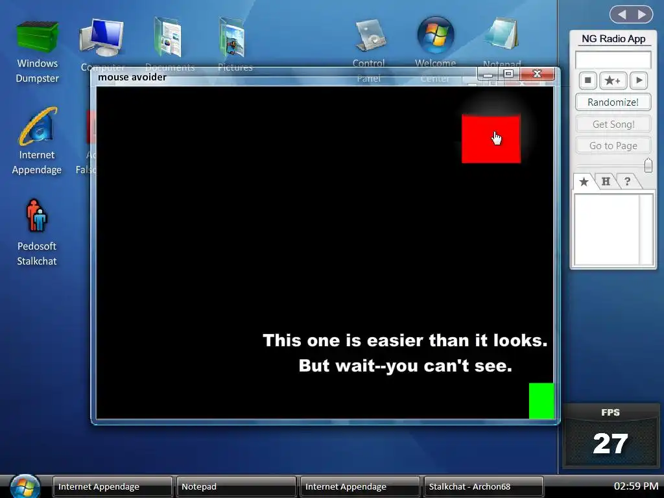This screenshot has height=498, width=664.
Task: Switch to Notepad taskbar button
Action: click(236, 486)
